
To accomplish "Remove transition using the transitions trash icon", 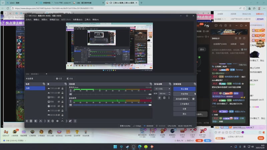I will 164,98.
